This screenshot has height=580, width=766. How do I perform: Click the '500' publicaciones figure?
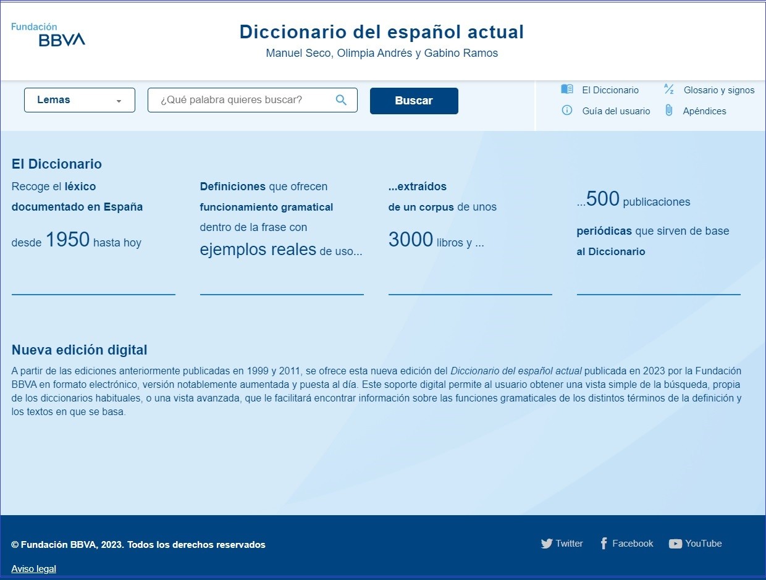603,198
